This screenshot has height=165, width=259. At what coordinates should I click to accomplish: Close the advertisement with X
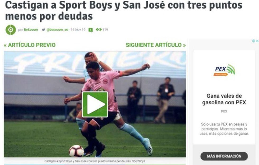point(257,41)
